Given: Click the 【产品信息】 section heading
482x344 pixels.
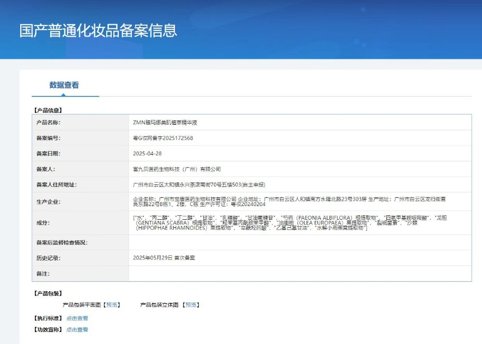Looking at the screenshot, I should [48, 110].
